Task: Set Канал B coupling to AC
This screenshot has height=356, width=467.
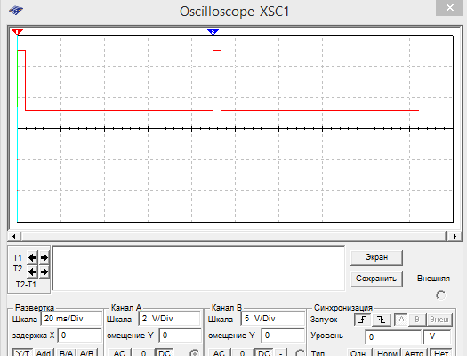Action: [x=219, y=352]
